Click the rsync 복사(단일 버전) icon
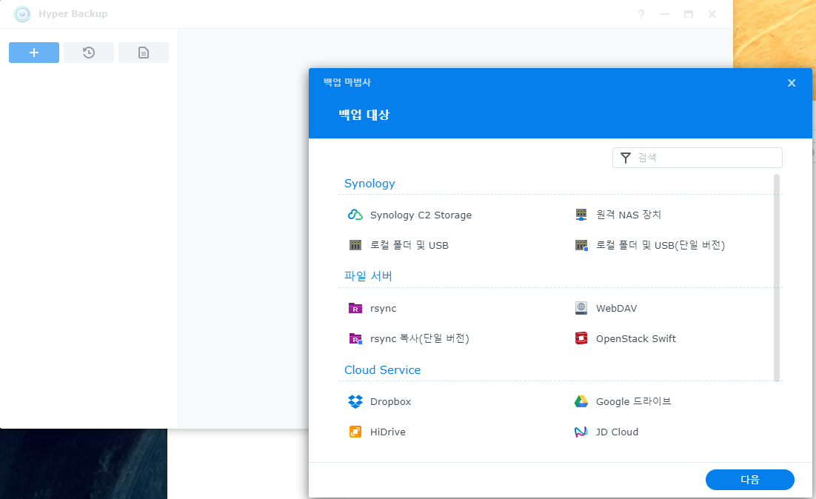The width and height of the screenshot is (816, 499). click(x=355, y=339)
